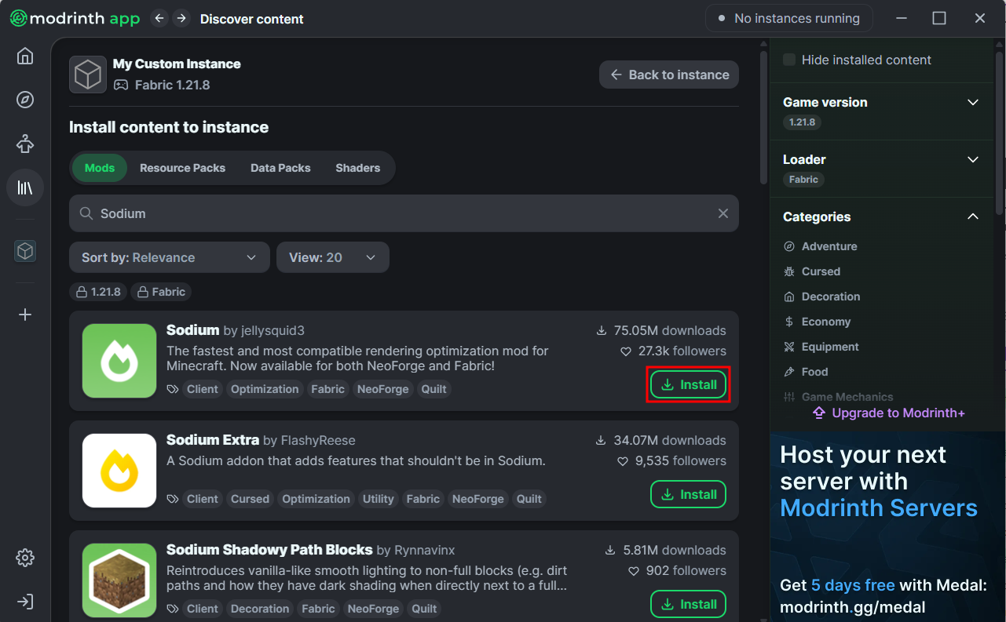The image size is (1006, 622).
Task: Click the Equipment category swords icon
Action: coord(789,347)
